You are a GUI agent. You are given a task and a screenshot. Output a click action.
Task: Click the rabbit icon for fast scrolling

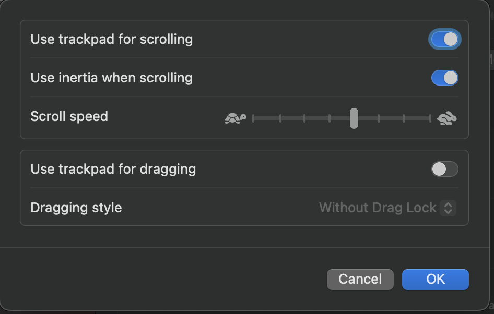coord(447,118)
